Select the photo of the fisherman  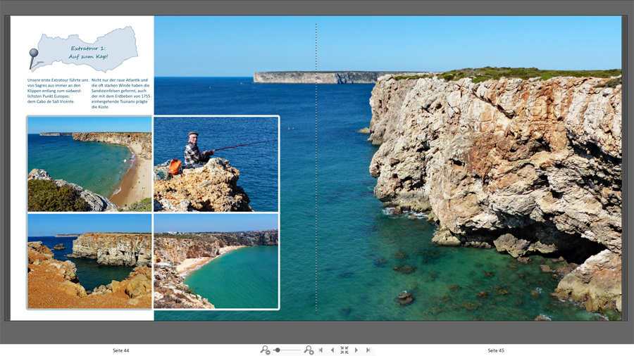(x=216, y=164)
